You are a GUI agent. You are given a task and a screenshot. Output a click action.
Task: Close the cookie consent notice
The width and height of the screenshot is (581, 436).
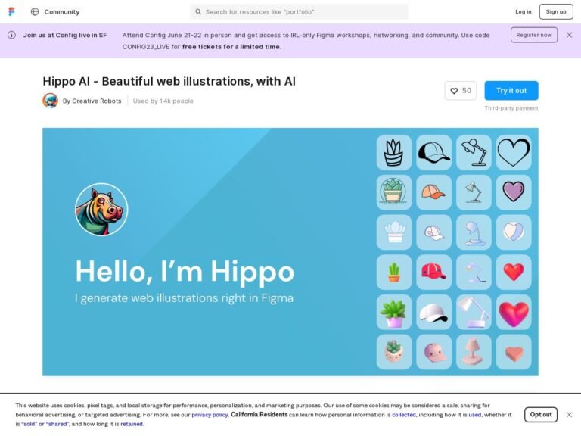(x=569, y=415)
